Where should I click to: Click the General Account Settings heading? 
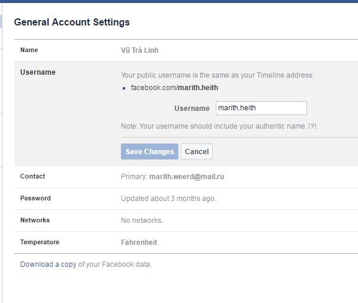72,22
